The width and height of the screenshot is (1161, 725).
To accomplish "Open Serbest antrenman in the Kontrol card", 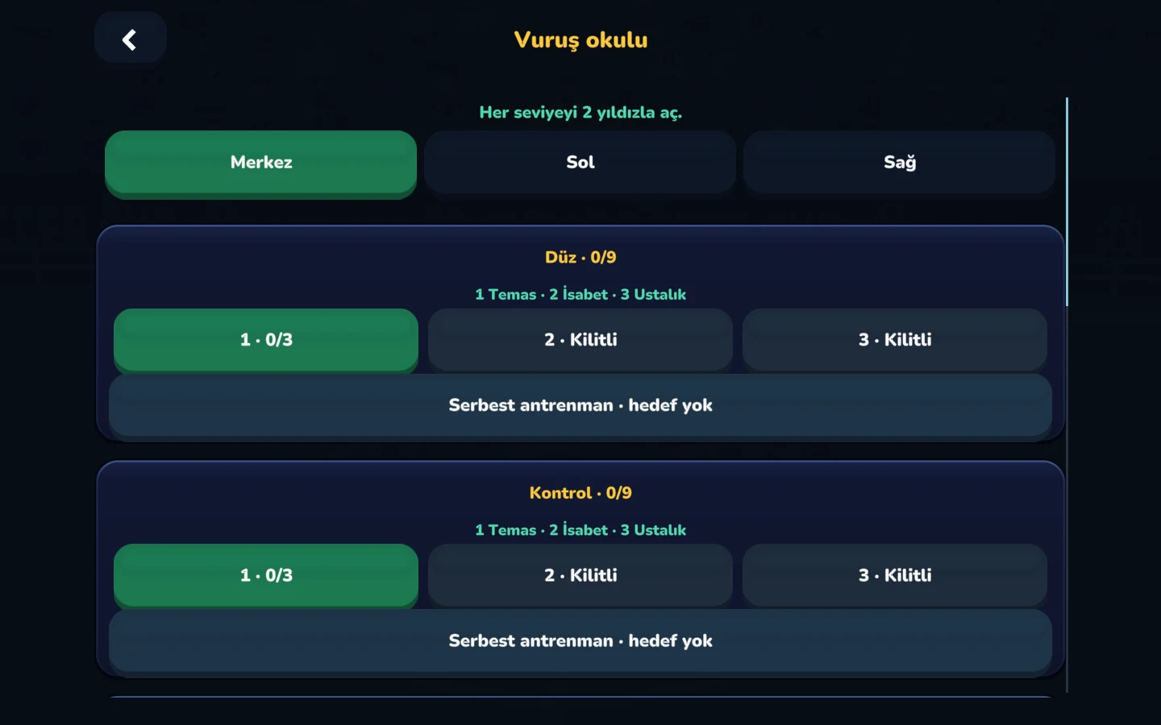I will [580, 641].
